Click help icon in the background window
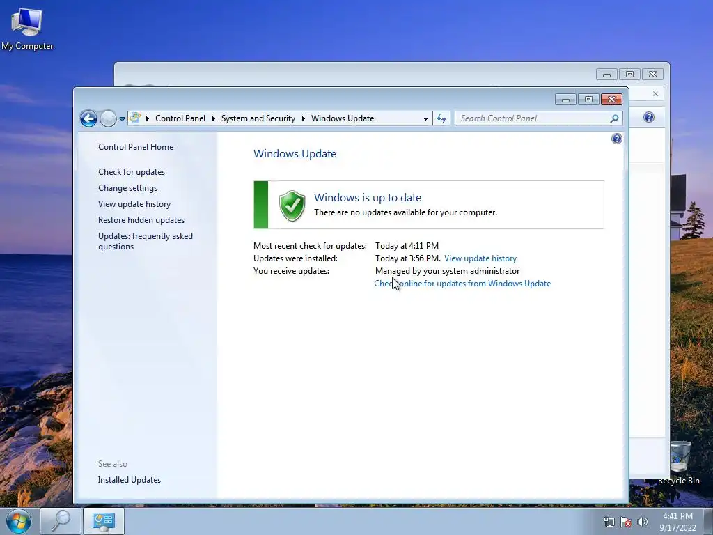This screenshot has width=713, height=535. point(649,117)
